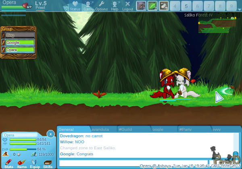Close the Opera character panel
The width and height of the screenshot is (242, 169).
tap(51, 134)
